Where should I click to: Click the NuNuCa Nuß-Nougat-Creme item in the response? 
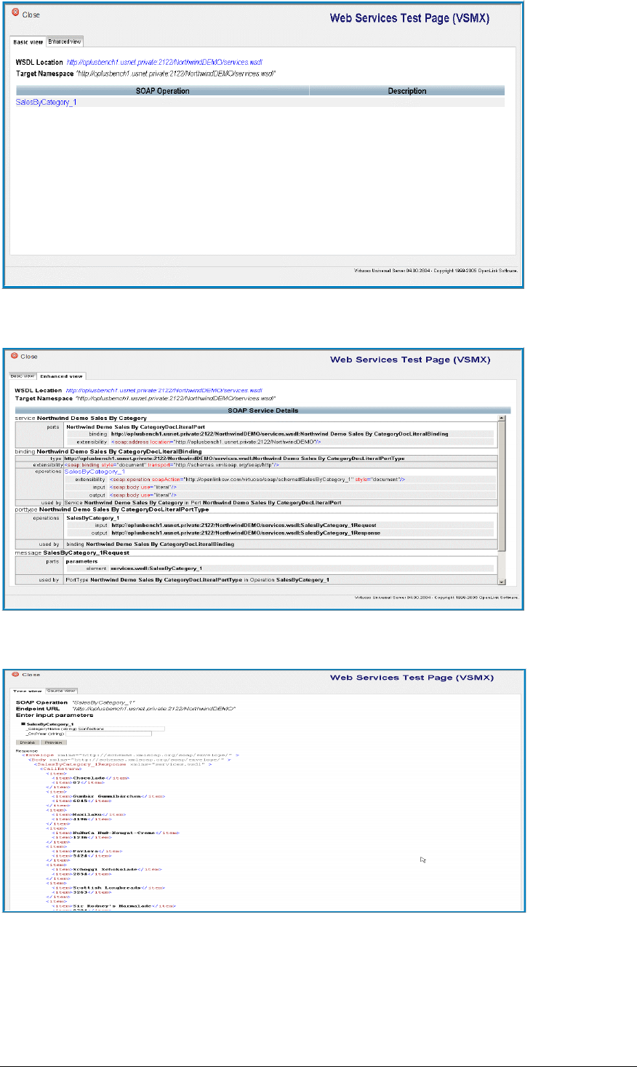[115, 833]
